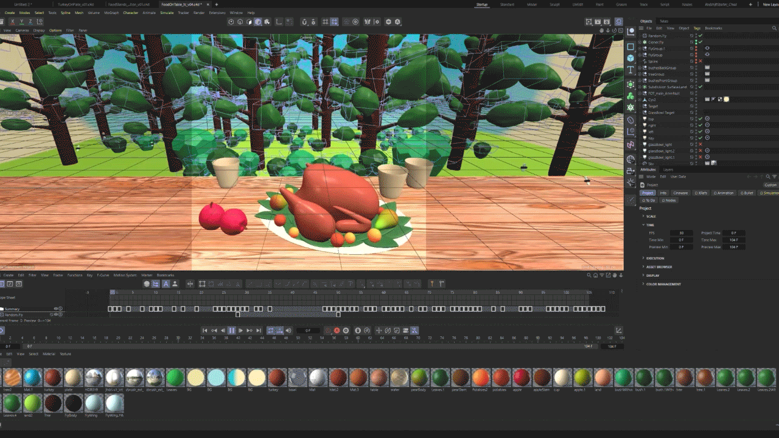This screenshot has height=438, width=779.
Task: Click the orange keyframe marker icon in timeline toolbar
Action: [432, 283]
